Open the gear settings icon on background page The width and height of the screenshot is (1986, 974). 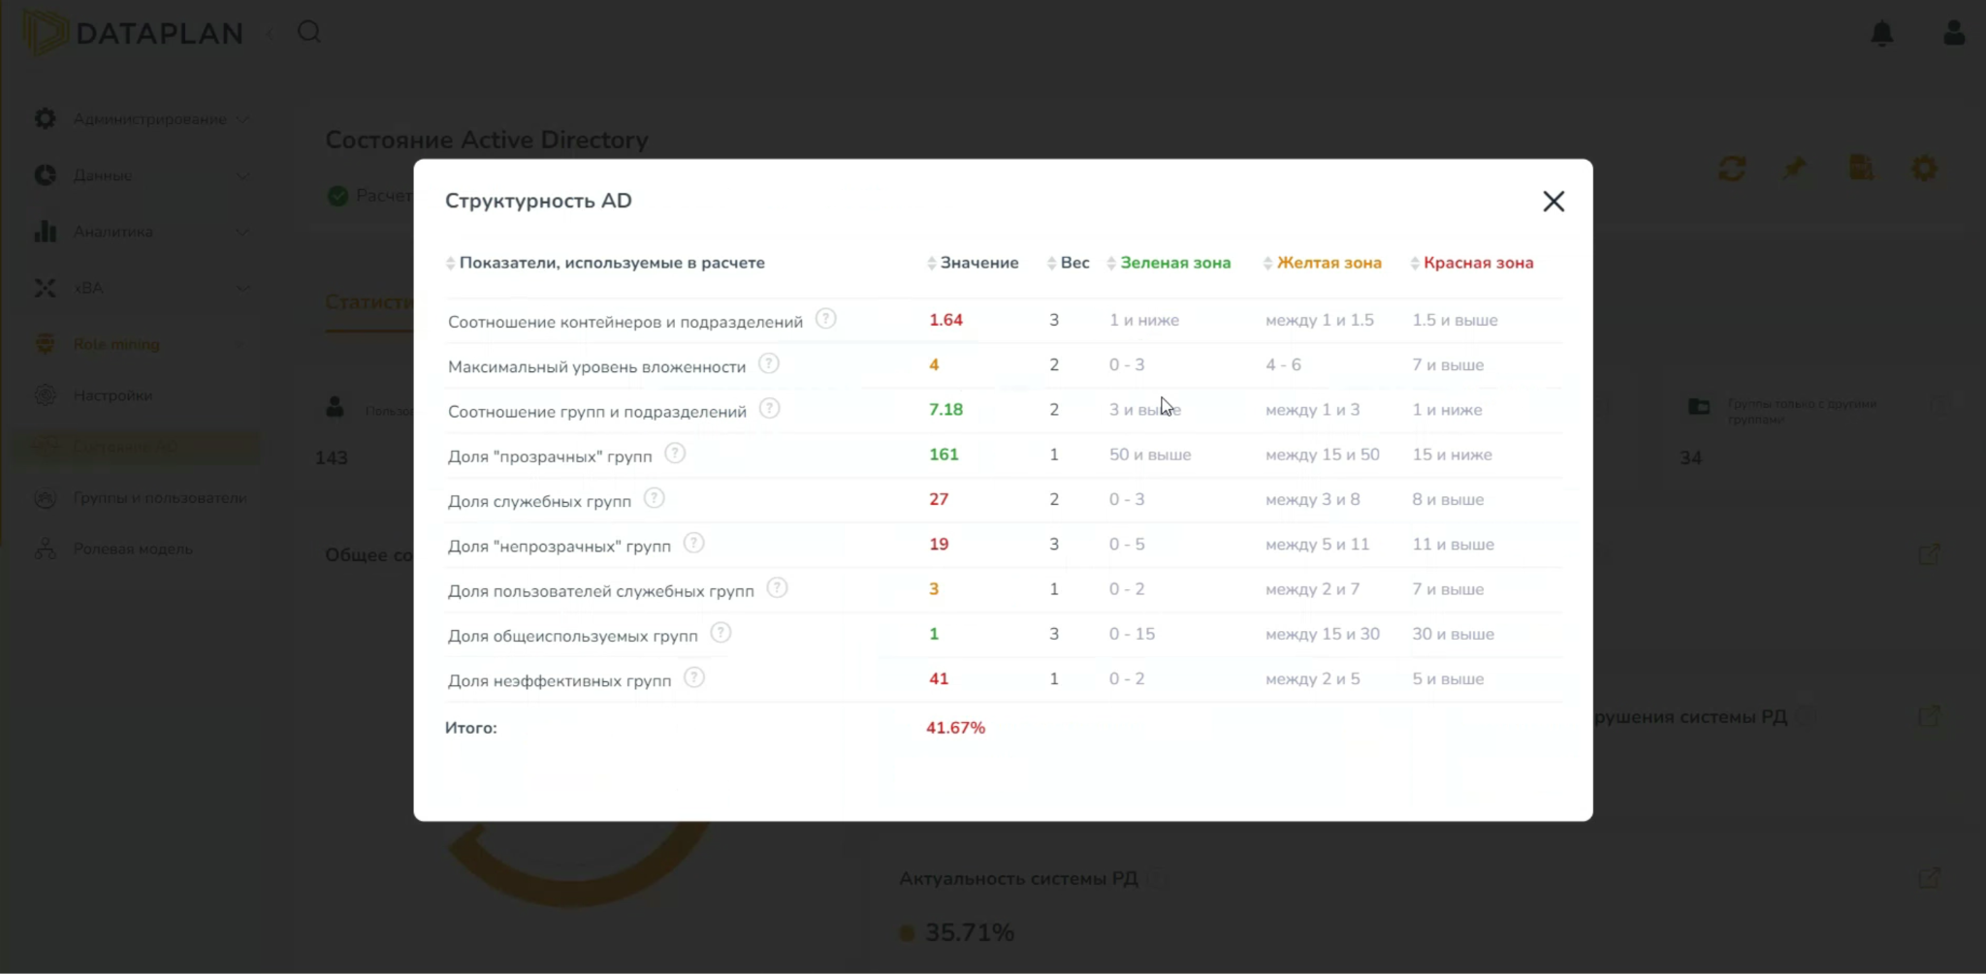[1924, 169]
